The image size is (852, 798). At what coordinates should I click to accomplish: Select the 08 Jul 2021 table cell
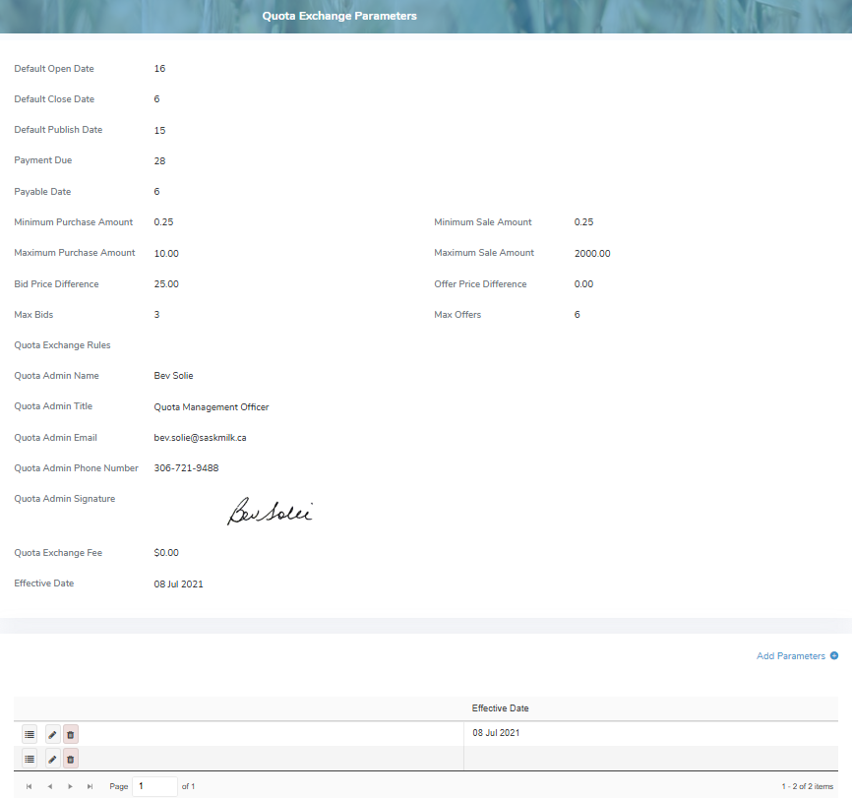click(497, 733)
